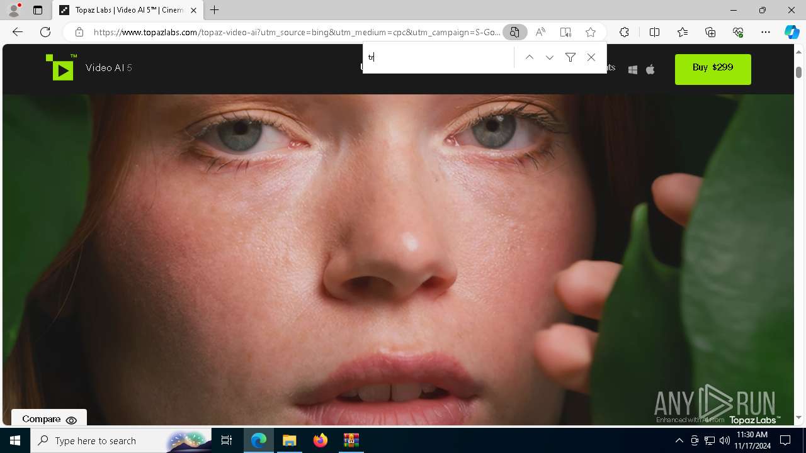
Task: Click the address bar URL
Action: click(297, 32)
